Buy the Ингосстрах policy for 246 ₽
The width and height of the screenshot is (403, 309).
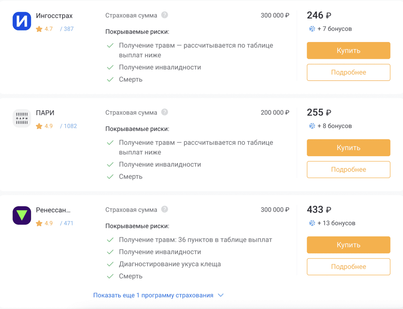click(348, 50)
